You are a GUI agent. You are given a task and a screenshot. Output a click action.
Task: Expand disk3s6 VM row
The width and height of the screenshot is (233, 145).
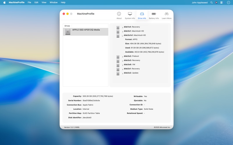[122, 65]
